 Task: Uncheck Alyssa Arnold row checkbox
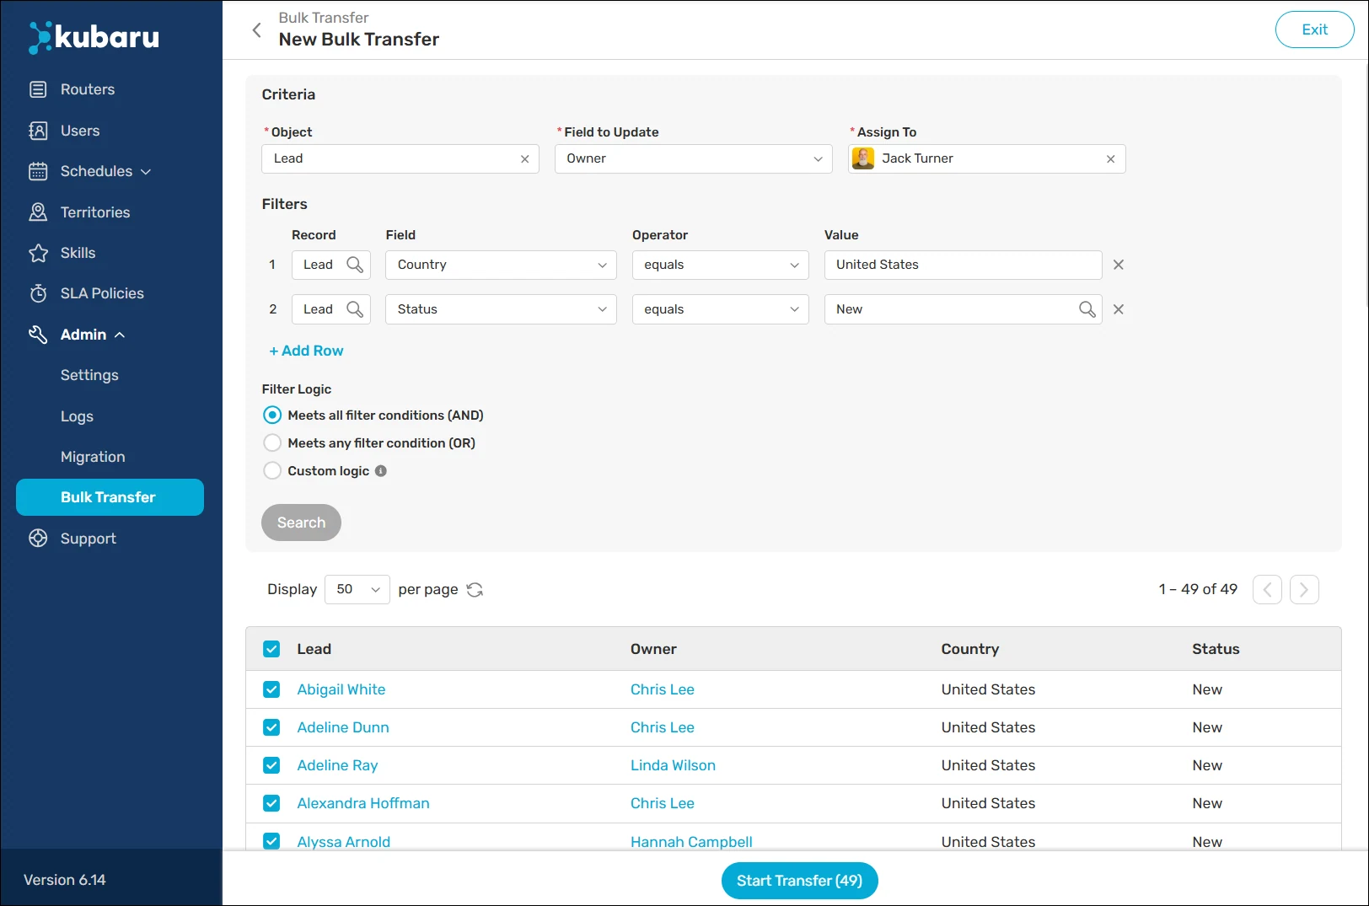click(x=271, y=841)
